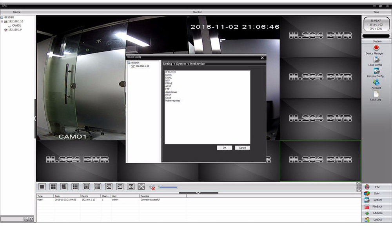Switch to 36-window layout
Viewport: 392px width, 230px height.
pyautogui.click(x=120, y=186)
